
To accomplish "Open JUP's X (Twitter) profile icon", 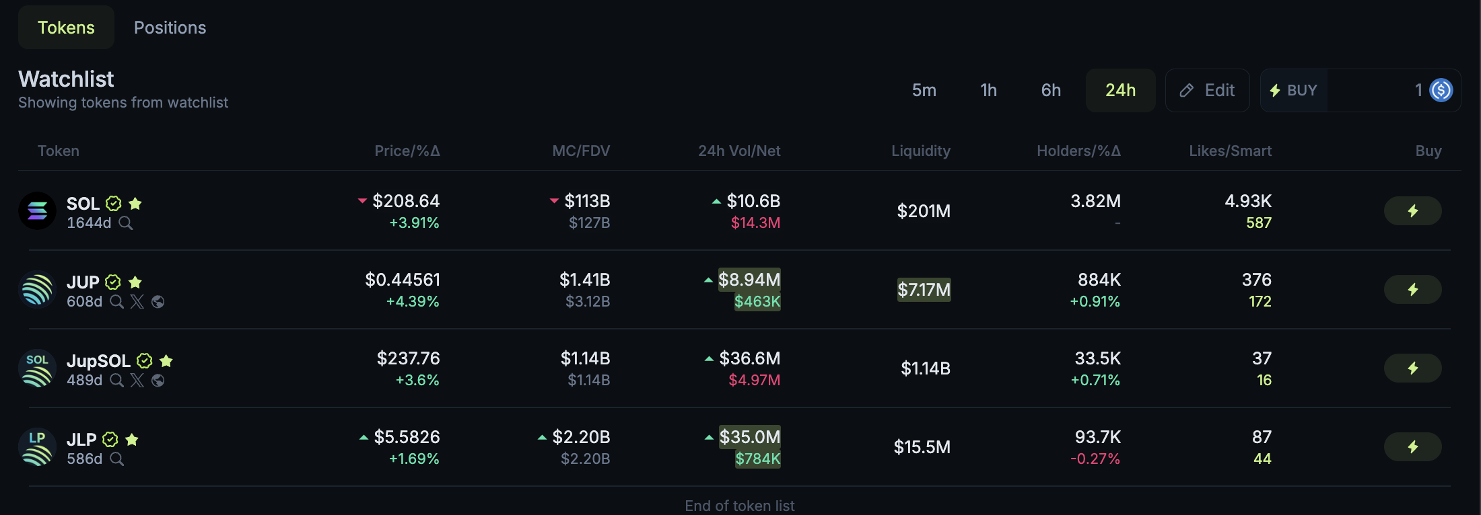I will coord(137,302).
